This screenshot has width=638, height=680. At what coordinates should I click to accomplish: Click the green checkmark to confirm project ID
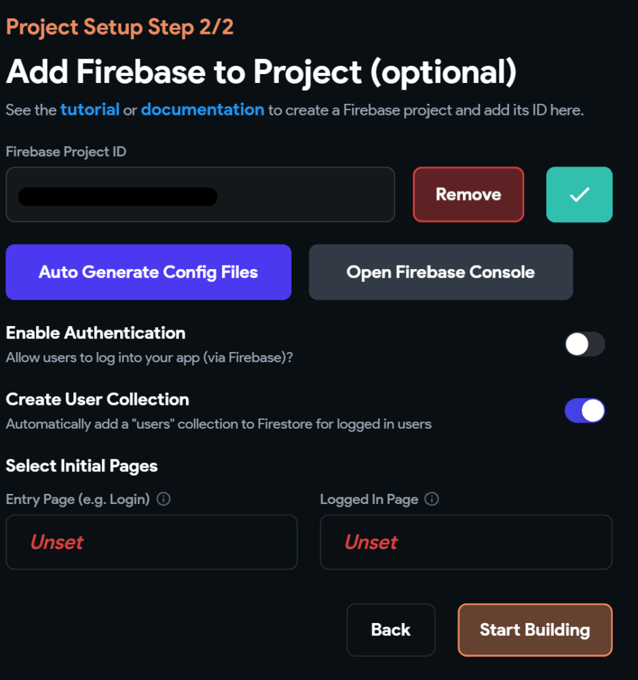coord(579,195)
